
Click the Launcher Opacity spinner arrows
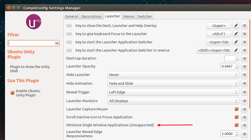click(237, 66)
